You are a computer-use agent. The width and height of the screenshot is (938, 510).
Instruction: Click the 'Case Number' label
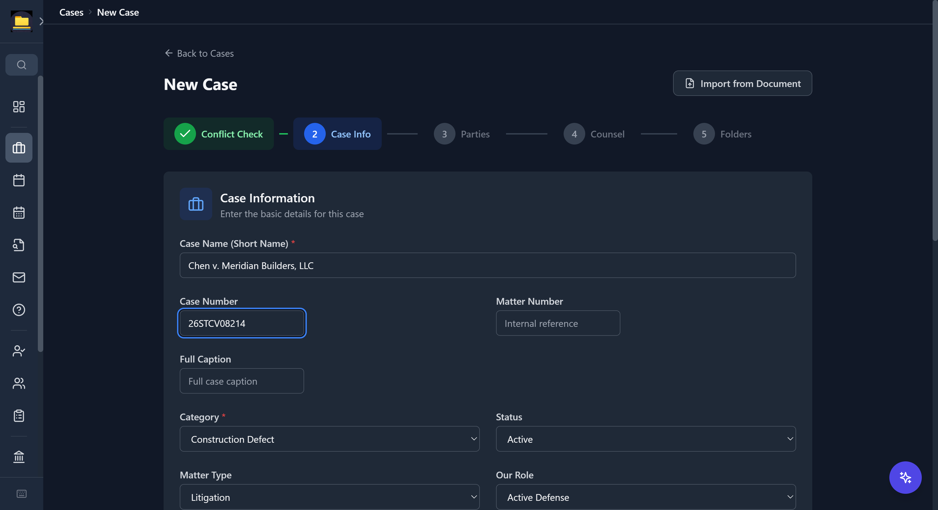209,301
